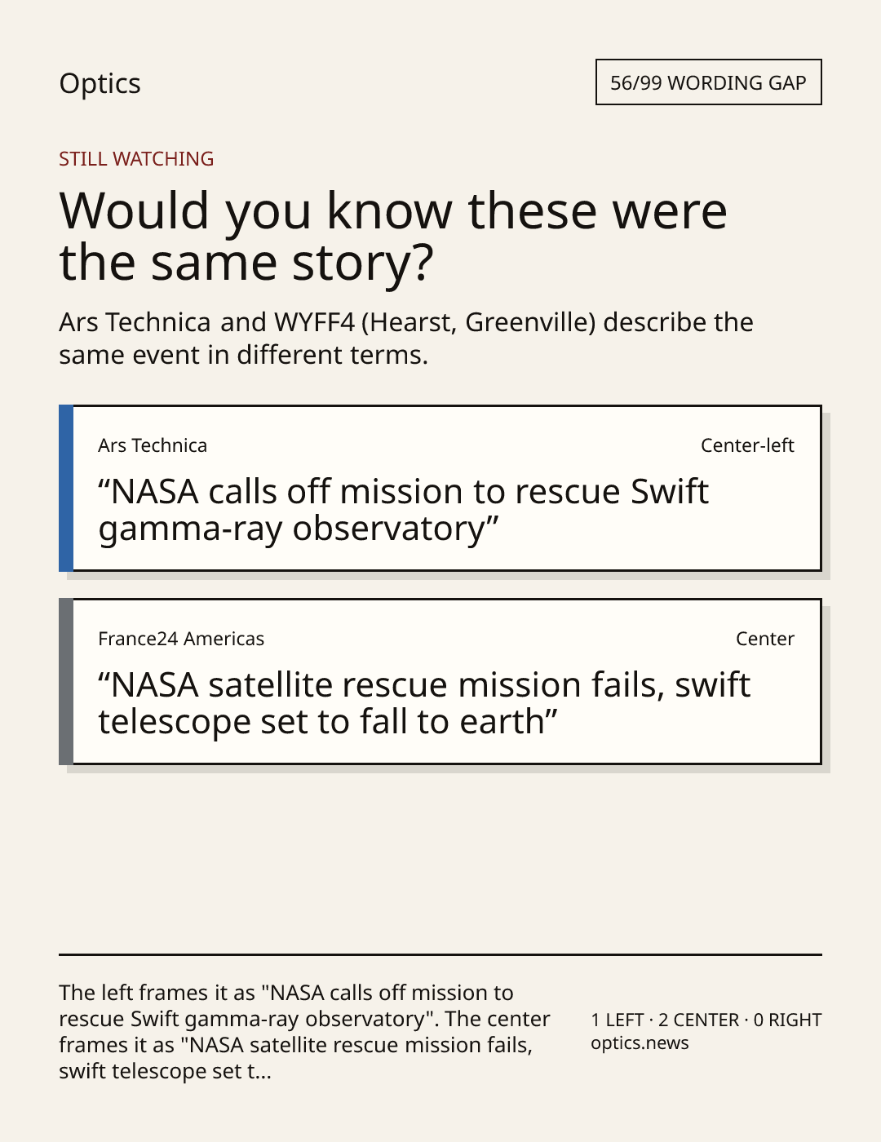Click the subtitle mentioning WYFF4 (Hearst, Greenville)

tap(406, 339)
